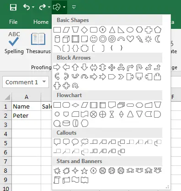Screen dimensions: 181x191
Task: Expand the Name Box dropdown showing Comment 1
Action: [x=44, y=82]
